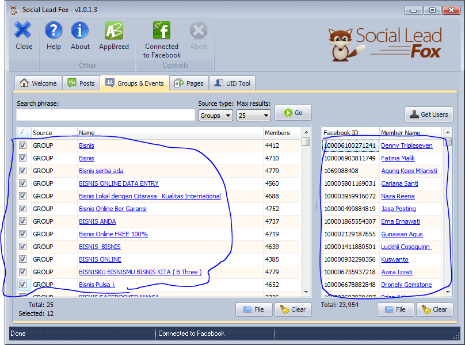Screen dimensions: 465x345
Task: Click groups list scrollbar down arrow
Action: tap(306, 292)
